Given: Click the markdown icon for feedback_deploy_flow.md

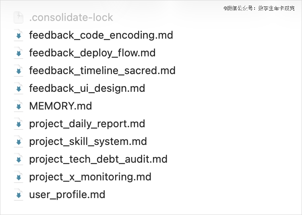Looking at the screenshot, I should [x=18, y=53].
